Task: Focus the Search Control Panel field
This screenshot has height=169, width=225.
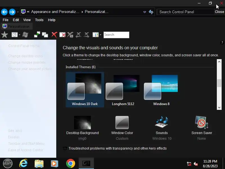Action: (185, 12)
